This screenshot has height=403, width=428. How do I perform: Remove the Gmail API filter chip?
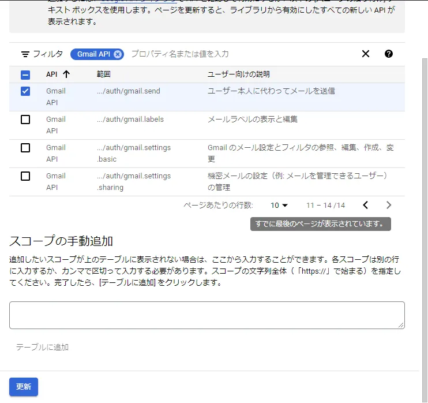pyautogui.click(x=118, y=54)
